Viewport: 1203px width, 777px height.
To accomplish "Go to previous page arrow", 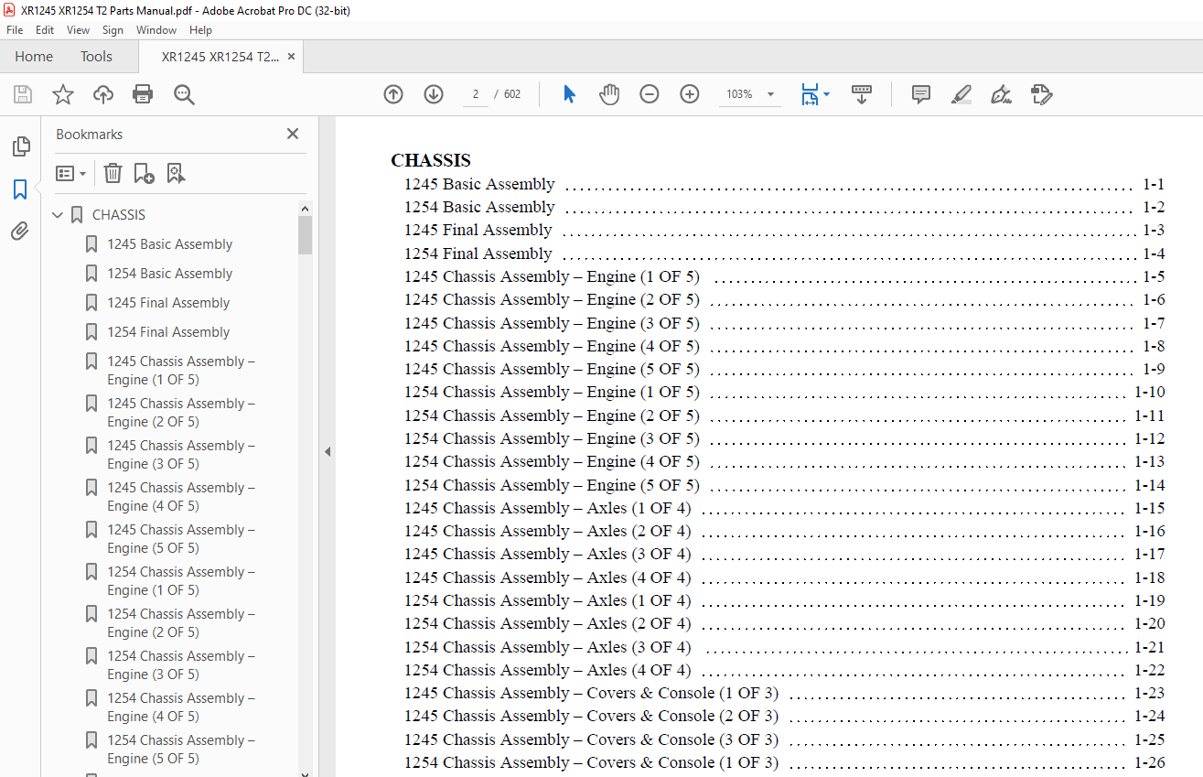I will 393,94.
